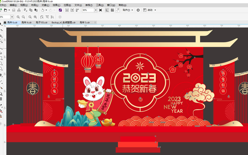This screenshot has width=248, height=155.
Task: Open the 工具 menu
Action: [x=100, y=5]
